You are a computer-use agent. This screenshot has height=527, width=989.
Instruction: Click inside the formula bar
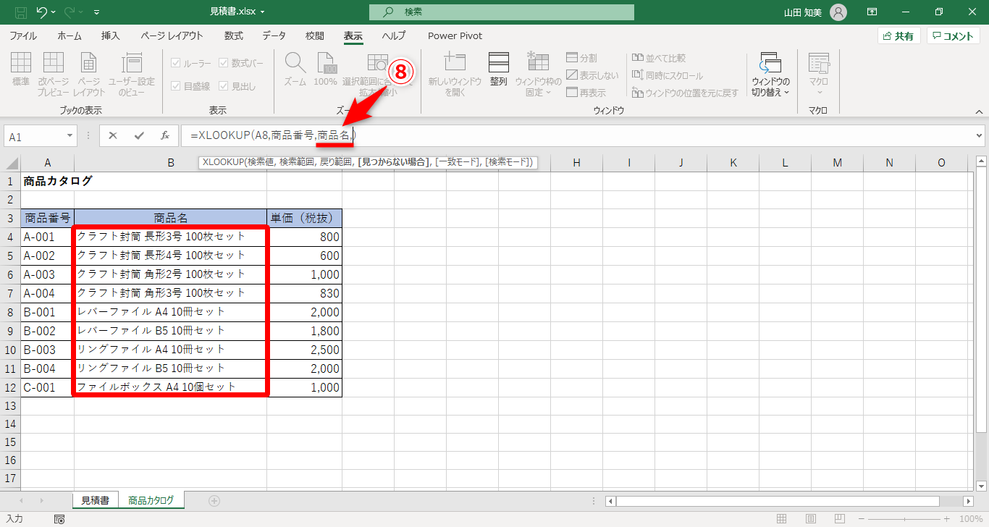click(x=577, y=135)
